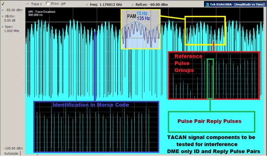The width and height of the screenshot is (267, 157).
Task: Click the Identification in Morse Code inset
Action: point(96,127)
